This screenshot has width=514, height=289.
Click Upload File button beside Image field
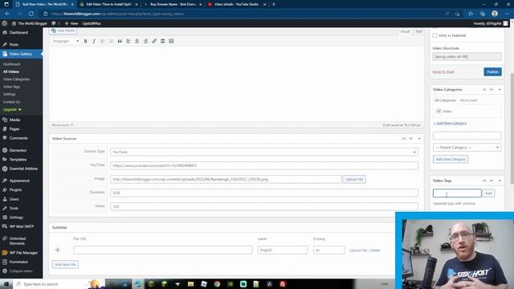[x=354, y=179]
